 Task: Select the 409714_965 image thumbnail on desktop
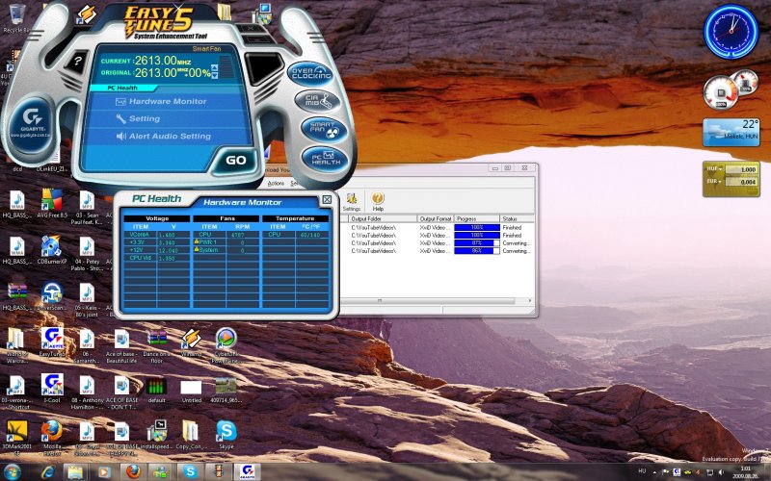click(x=226, y=391)
